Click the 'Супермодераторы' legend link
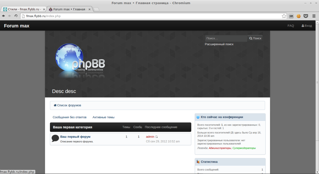 [244, 148]
